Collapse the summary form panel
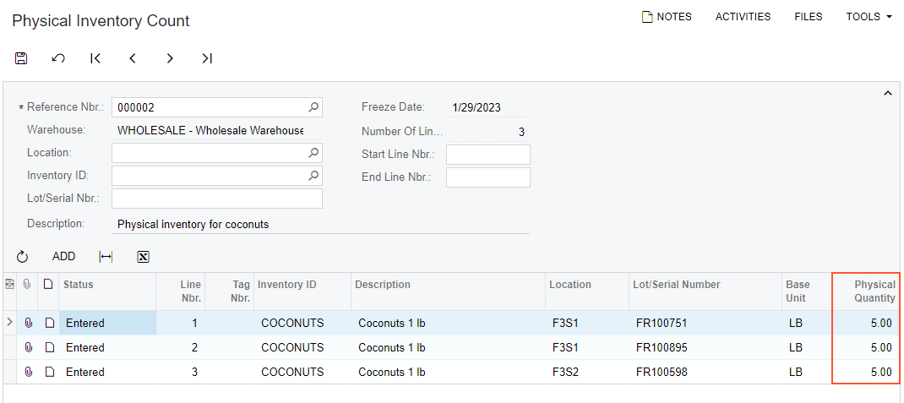904x403 pixels. click(887, 93)
